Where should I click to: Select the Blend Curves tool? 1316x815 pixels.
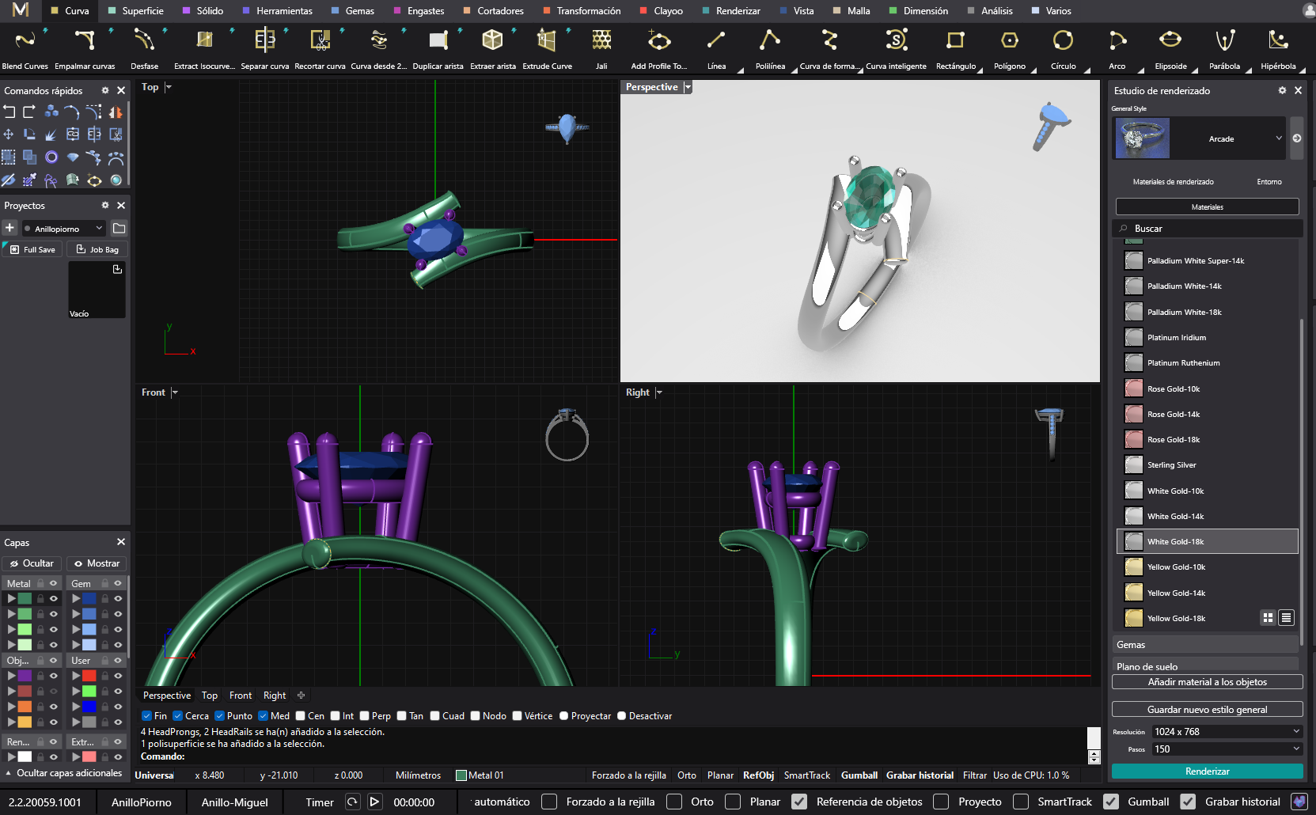[x=25, y=40]
